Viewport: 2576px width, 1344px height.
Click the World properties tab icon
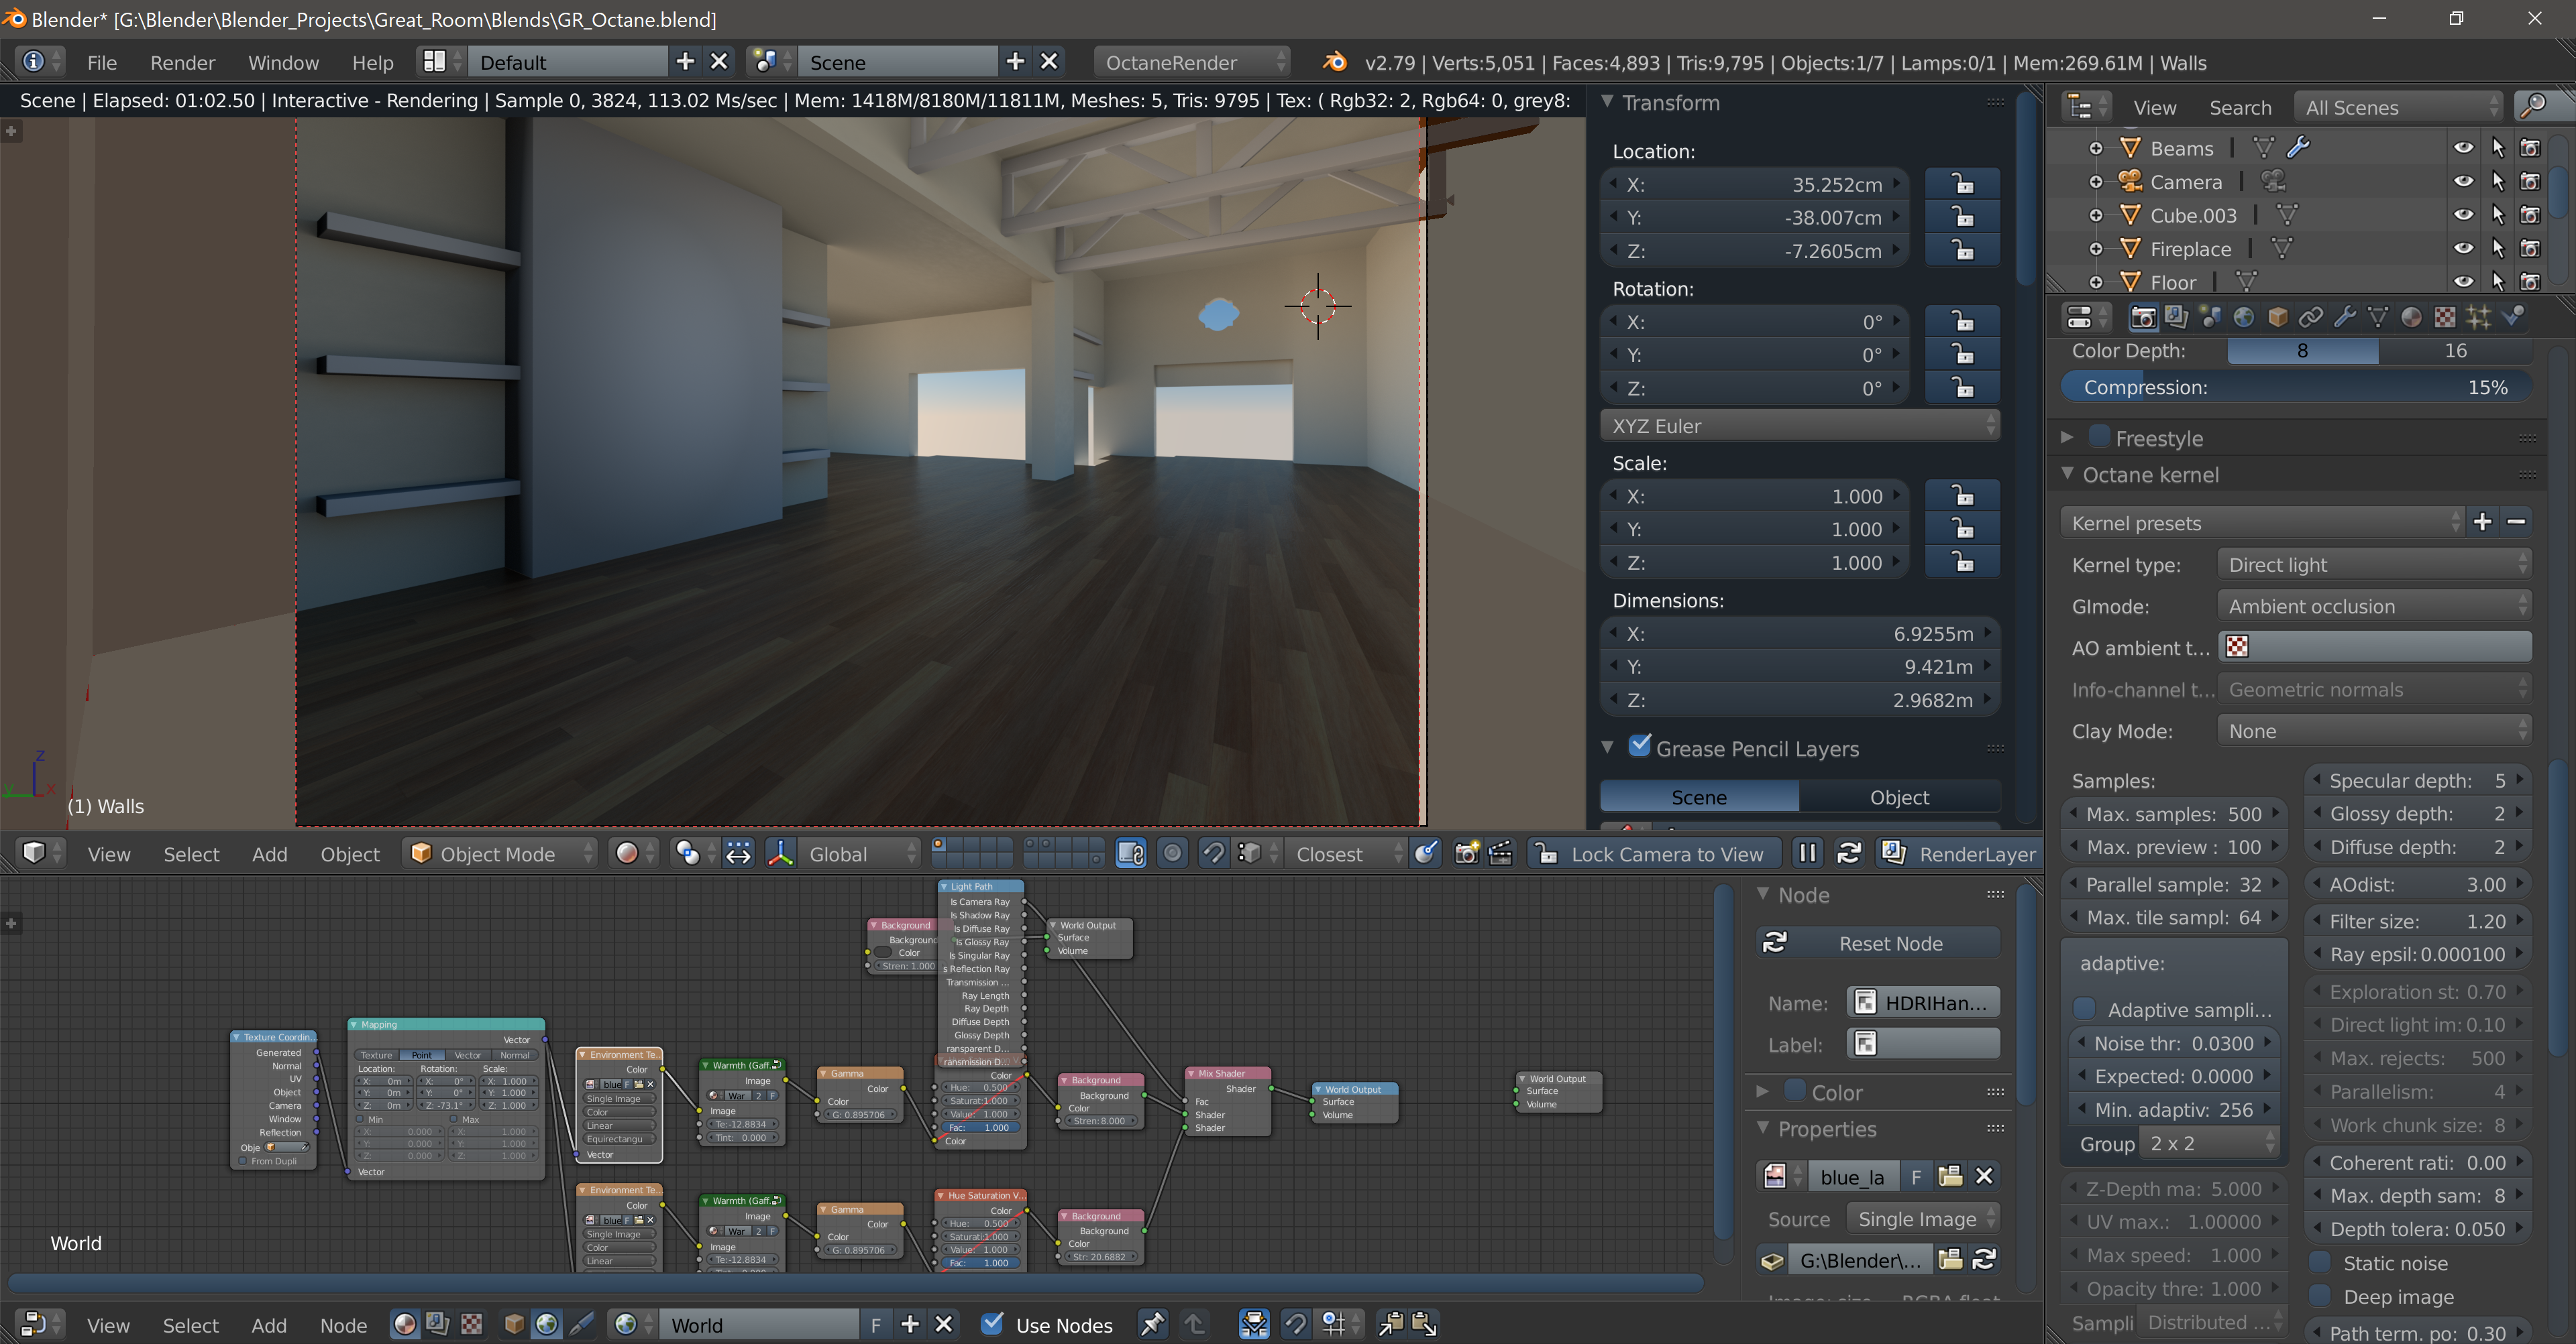[2244, 318]
